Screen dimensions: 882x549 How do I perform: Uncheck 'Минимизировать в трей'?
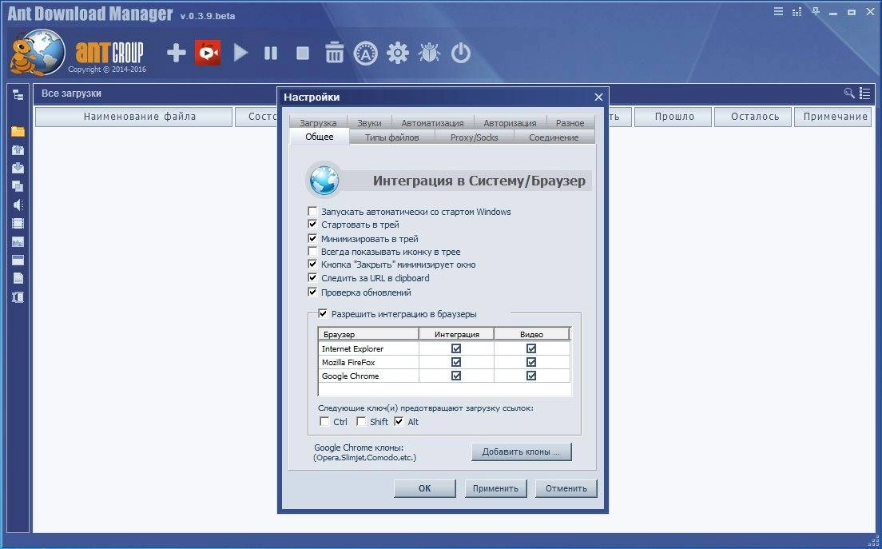pos(312,238)
